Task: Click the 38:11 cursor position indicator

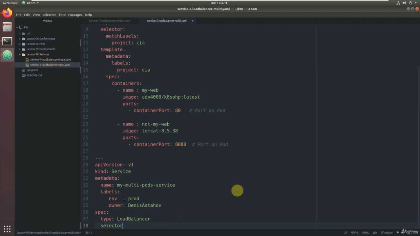Action: (x=89, y=233)
